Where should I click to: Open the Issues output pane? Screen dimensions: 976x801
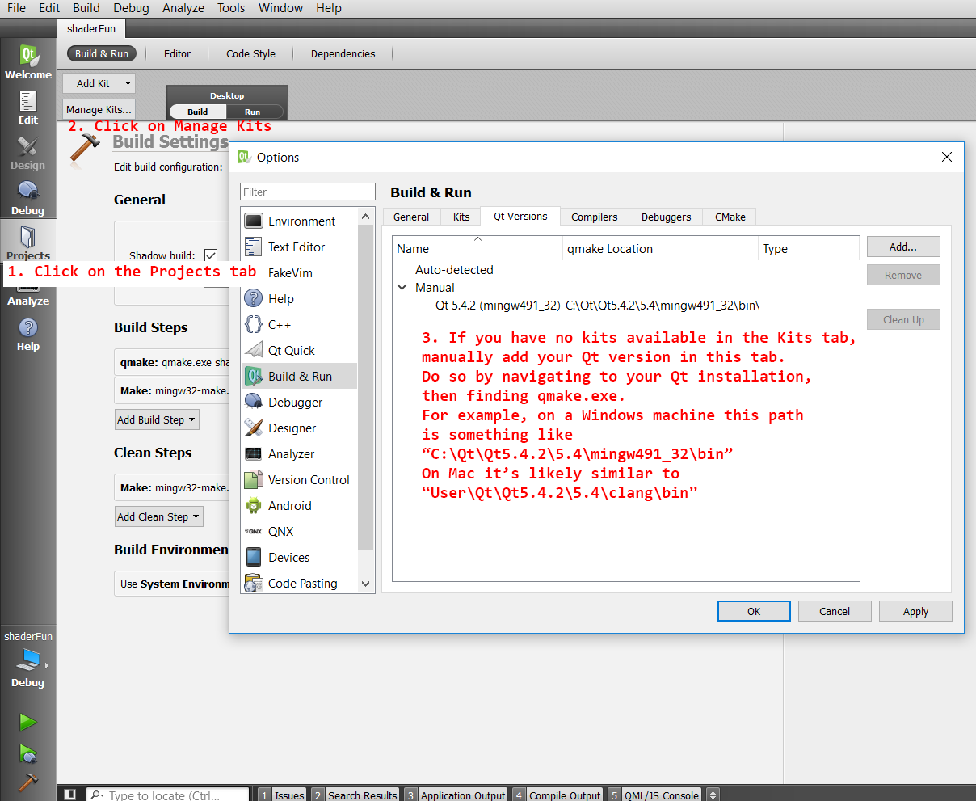[x=282, y=795]
